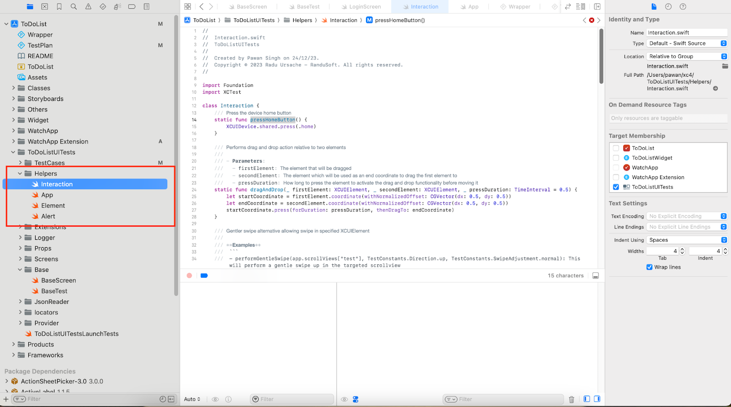Toggle the console pane button

tap(597, 399)
